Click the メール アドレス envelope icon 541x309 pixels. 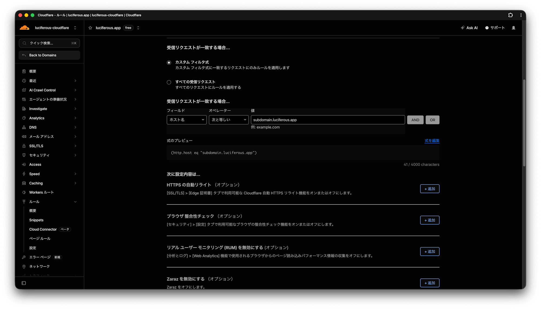[x=24, y=137]
